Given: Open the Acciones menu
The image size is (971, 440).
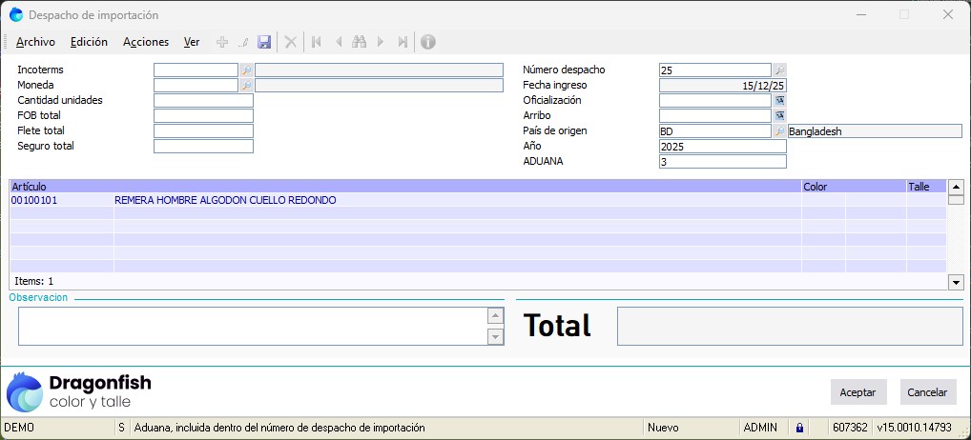Looking at the screenshot, I should (x=146, y=42).
